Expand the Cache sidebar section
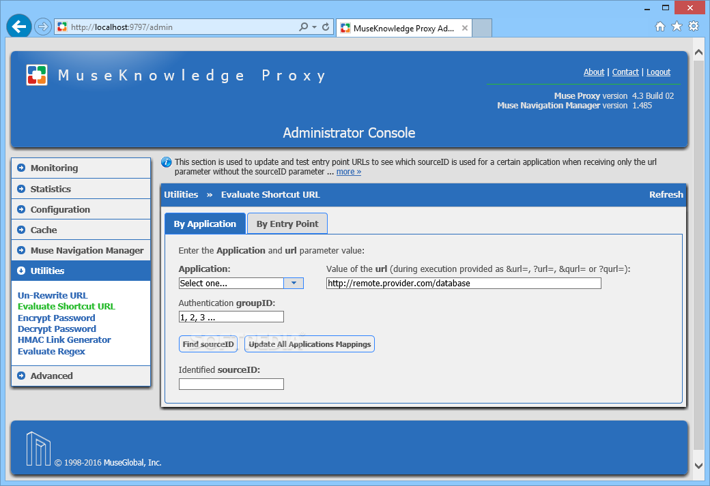This screenshot has width=710, height=486. pyautogui.click(x=81, y=230)
